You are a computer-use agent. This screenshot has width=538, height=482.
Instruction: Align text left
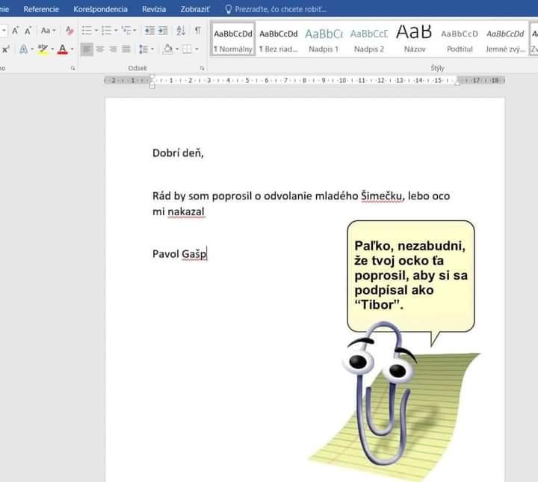click(87, 49)
